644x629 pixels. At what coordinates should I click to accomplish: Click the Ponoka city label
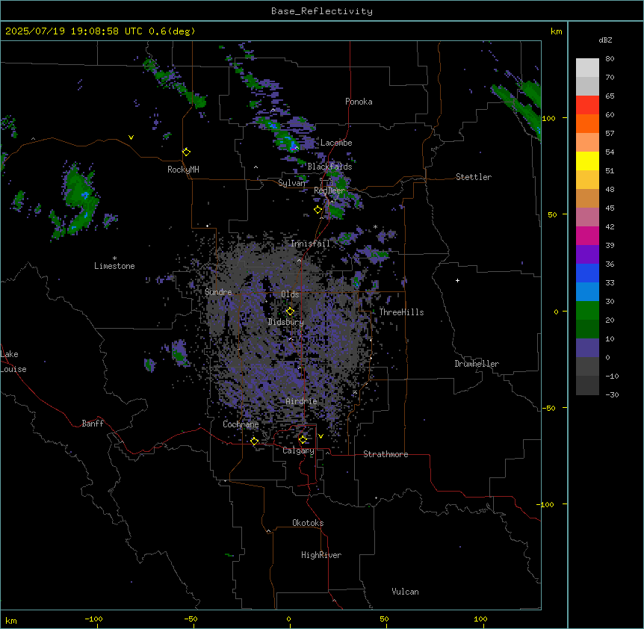(x=359, y=102)
